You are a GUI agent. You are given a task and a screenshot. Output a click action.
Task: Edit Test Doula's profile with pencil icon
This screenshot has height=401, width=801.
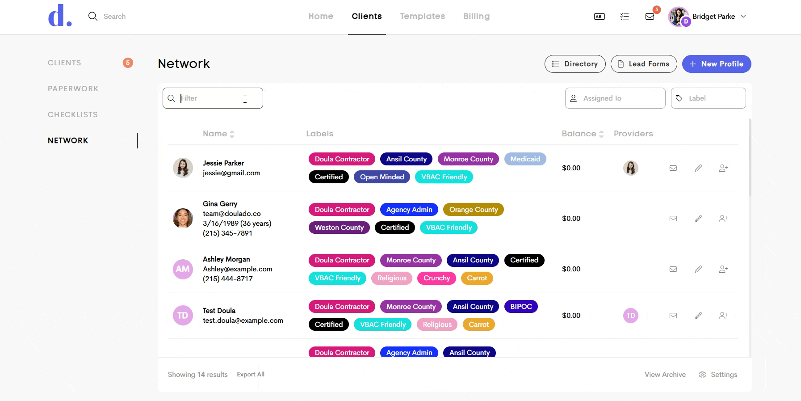tap(698, 316)
